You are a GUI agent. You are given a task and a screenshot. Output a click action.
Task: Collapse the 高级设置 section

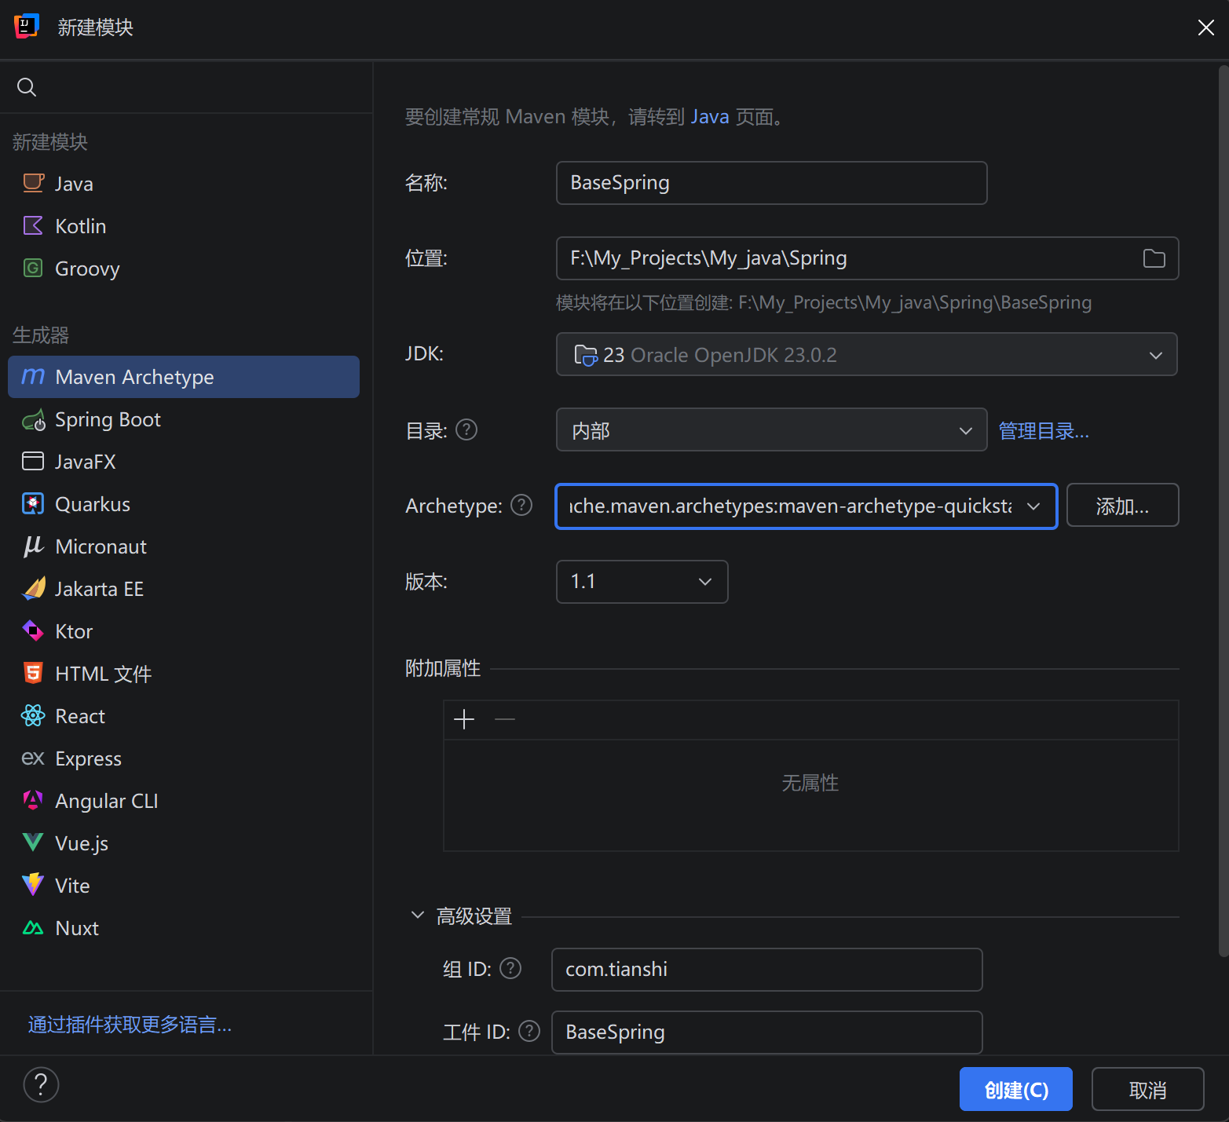418,916
